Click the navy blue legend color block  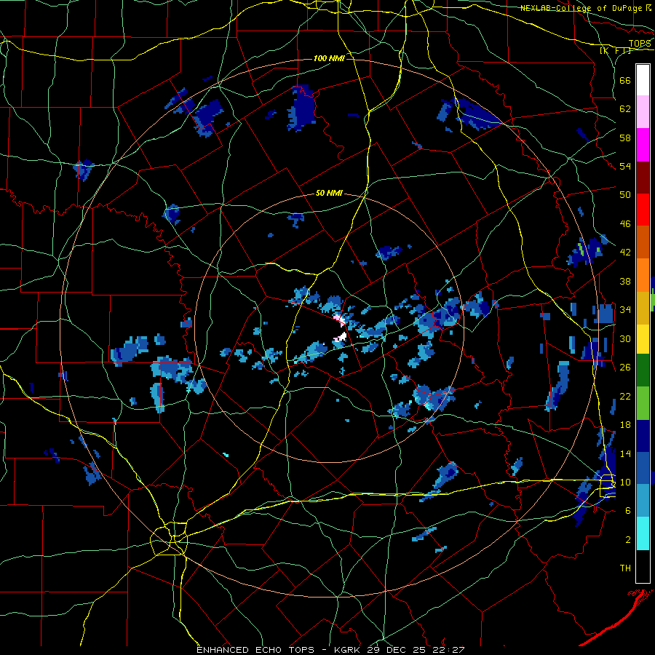tap(643, 435)
